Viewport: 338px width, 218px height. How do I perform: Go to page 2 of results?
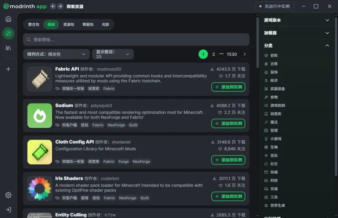tap(213, 54)
